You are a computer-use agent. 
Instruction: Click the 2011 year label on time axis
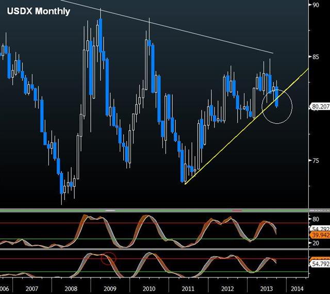pos(188,288)
